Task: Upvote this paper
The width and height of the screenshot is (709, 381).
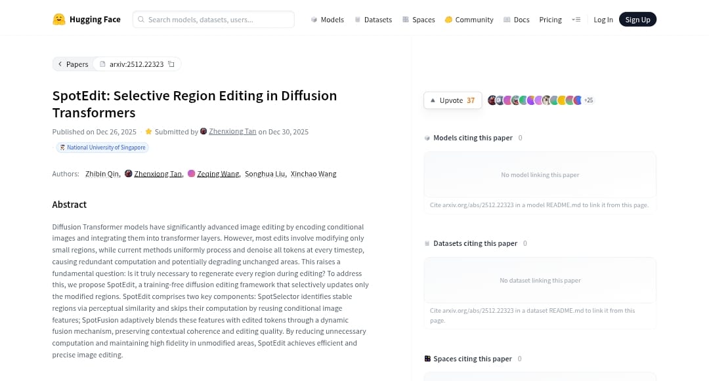Action: 452,100
